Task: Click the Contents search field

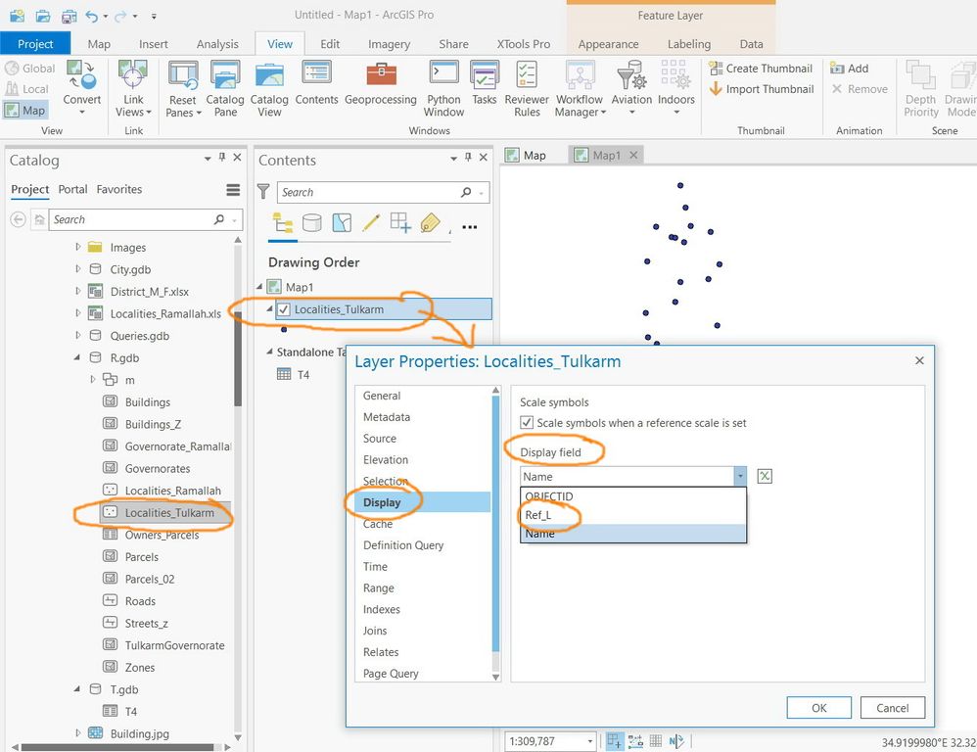Action: click(370, 193)
